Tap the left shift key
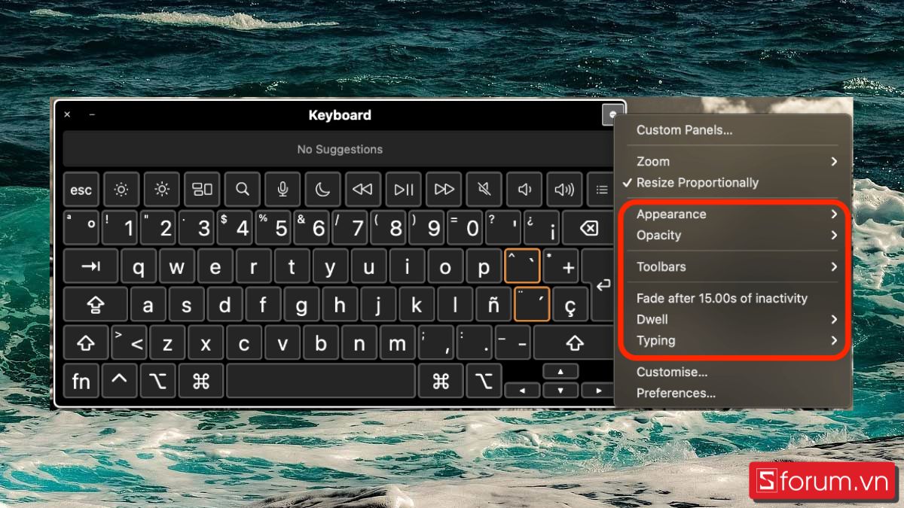Image resolution: width=904 pixels, height=508 pixels. tap(86, 343)
